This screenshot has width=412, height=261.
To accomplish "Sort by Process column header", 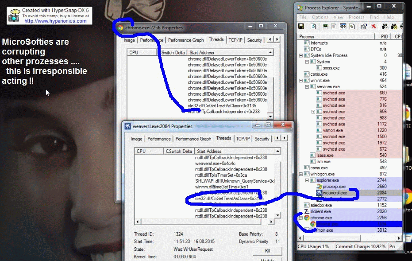I will 336,37.
